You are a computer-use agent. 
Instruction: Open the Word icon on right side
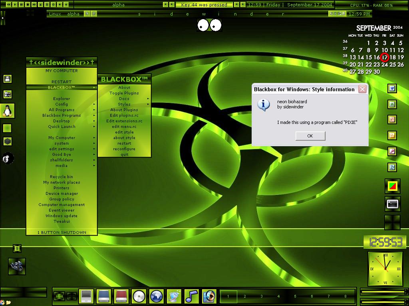[392, 88]
